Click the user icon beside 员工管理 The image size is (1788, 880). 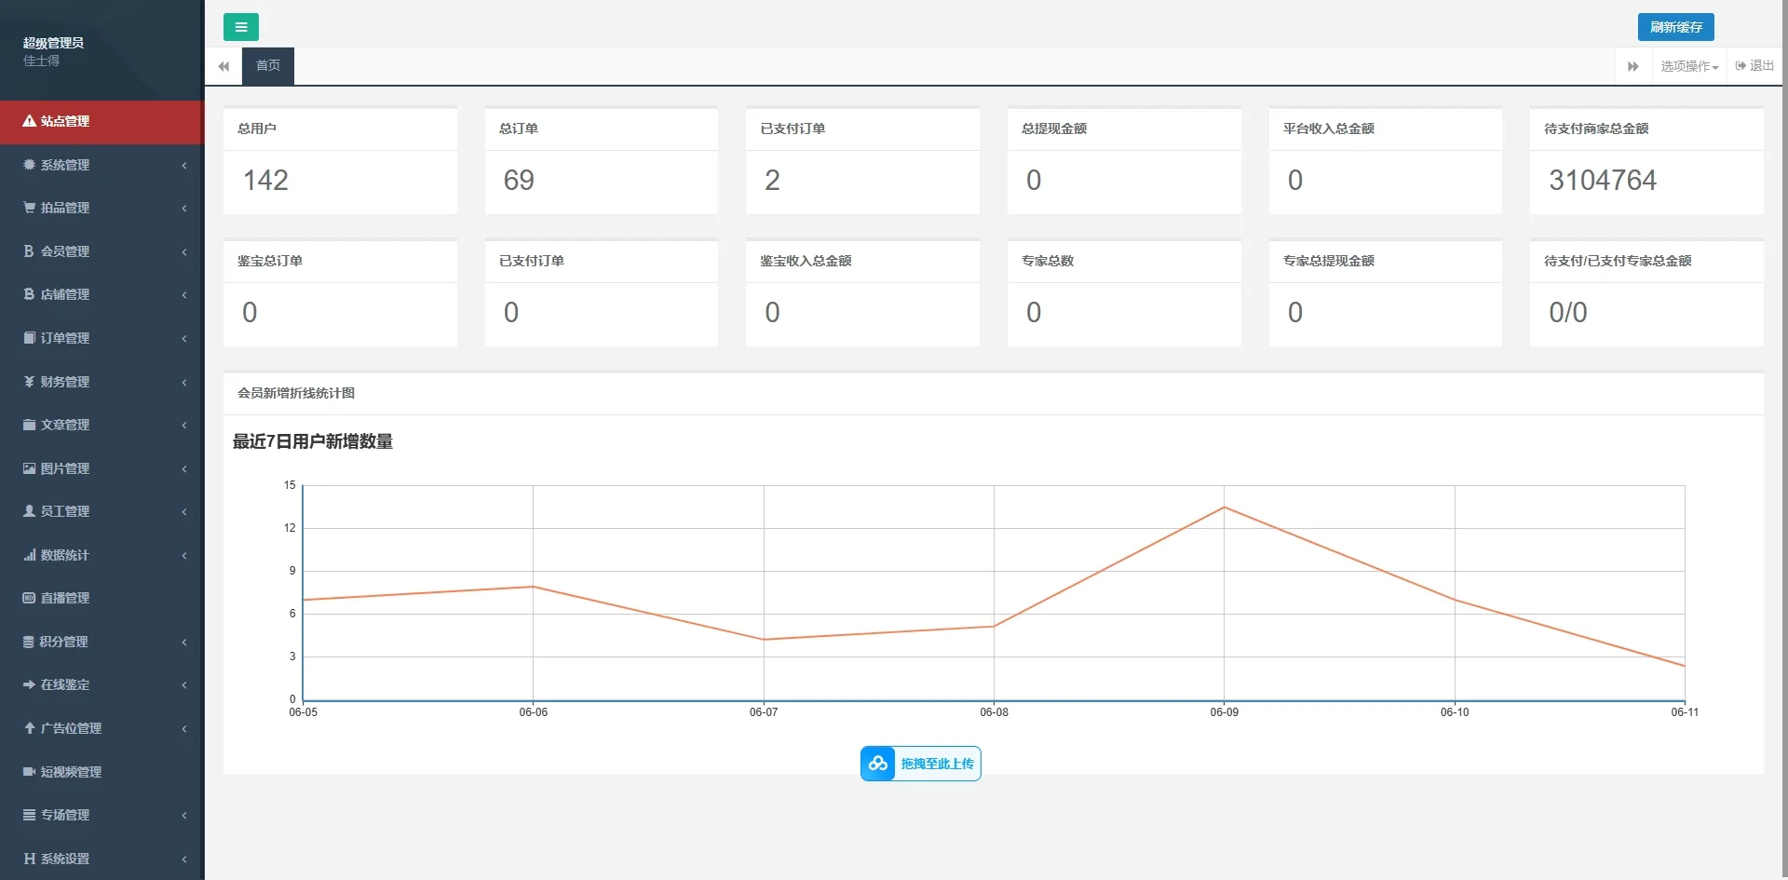point(29,511)
